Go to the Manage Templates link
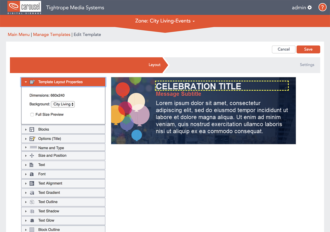The height and width of the screenshot is (232, 330). 52,34
